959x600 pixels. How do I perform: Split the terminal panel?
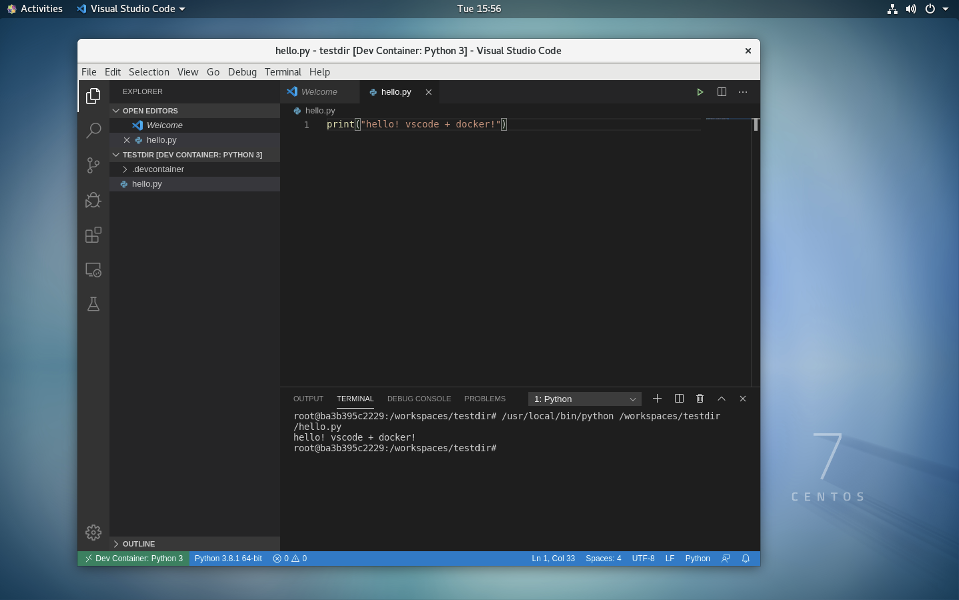[679, 398]
